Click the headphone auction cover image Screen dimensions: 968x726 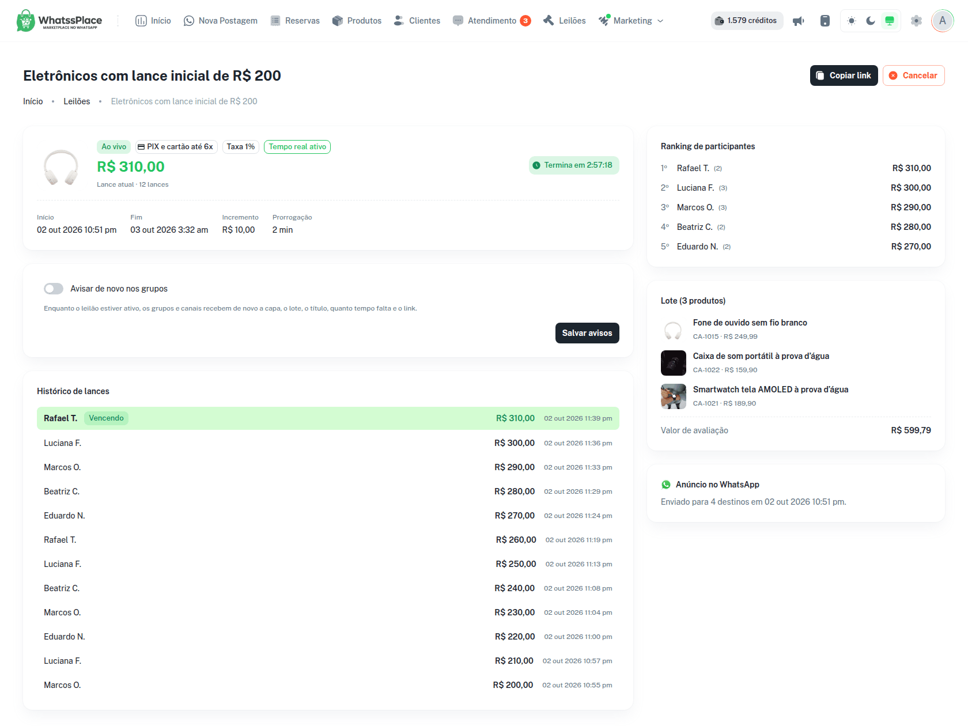(61, 167)
